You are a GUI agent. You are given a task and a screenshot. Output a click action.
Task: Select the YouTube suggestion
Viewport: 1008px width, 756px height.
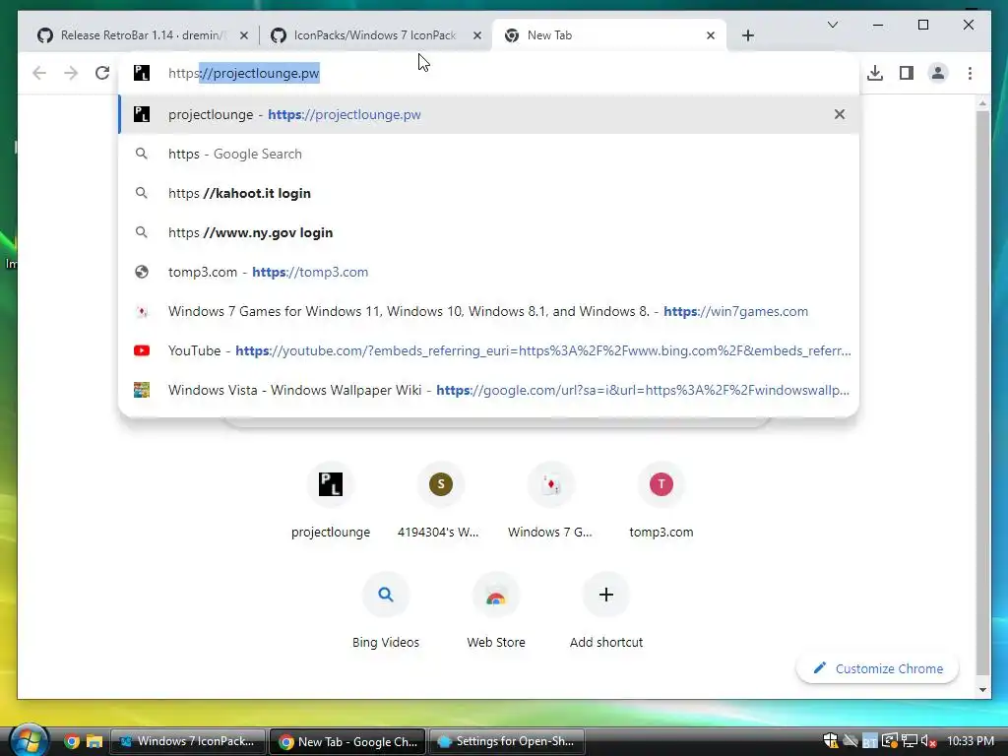pyautogui.click(x=488, y=350)
